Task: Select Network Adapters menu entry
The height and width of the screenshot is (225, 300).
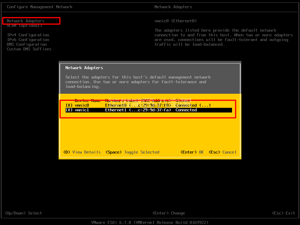Action: [25, 21]
